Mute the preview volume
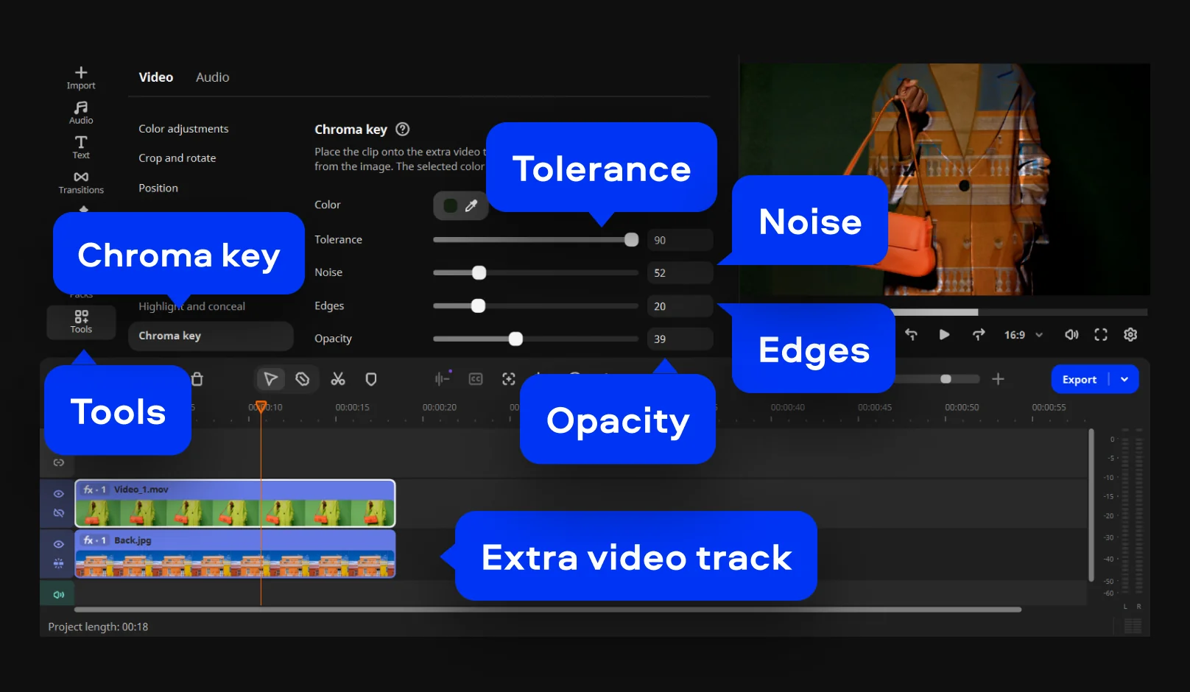The height and width of the screenshot is (692, 1190). point(1071,335)
